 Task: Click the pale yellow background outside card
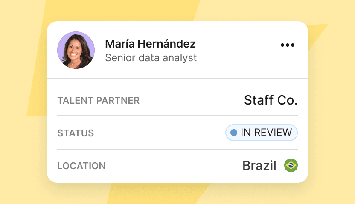tap(335, 113)
